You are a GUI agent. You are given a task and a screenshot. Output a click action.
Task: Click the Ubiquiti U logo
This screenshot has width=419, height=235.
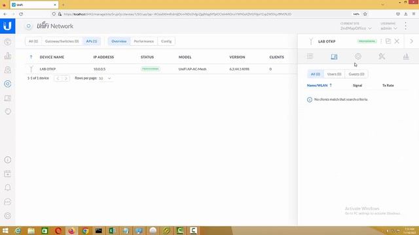pos(7,26)
